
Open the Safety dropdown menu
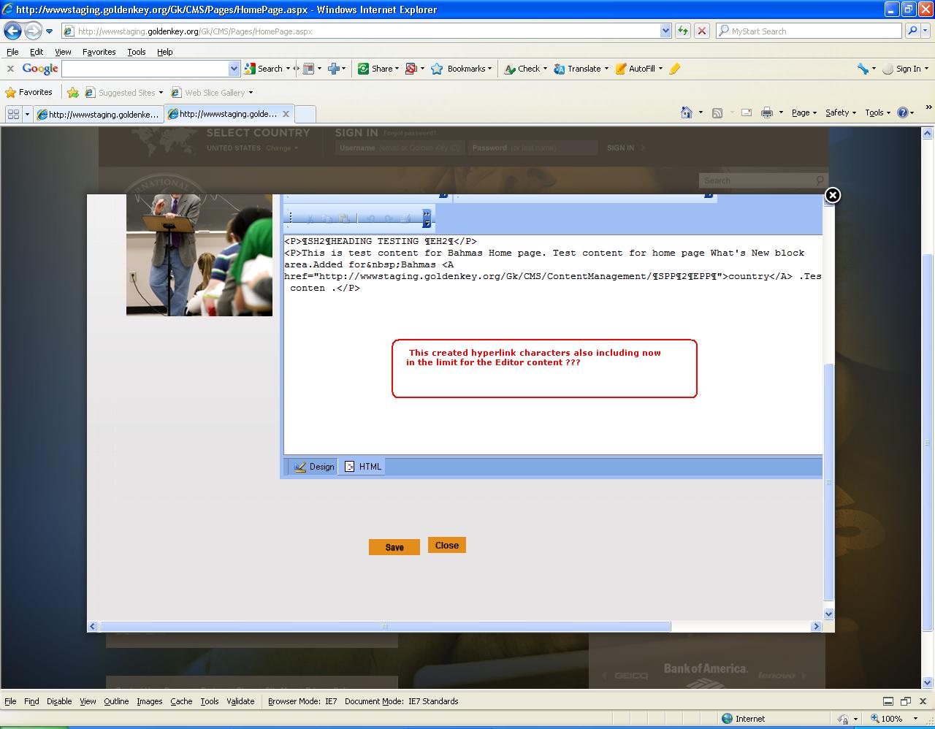point(840,112)
